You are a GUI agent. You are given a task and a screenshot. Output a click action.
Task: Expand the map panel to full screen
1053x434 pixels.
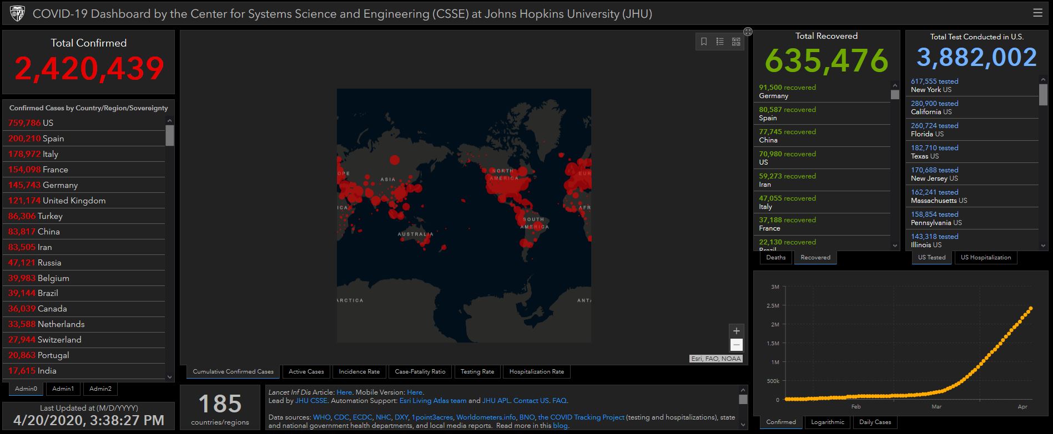point(748,32)
